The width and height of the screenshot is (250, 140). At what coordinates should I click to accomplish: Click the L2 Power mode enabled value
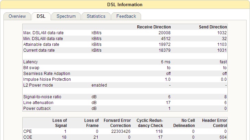(99, 85)
